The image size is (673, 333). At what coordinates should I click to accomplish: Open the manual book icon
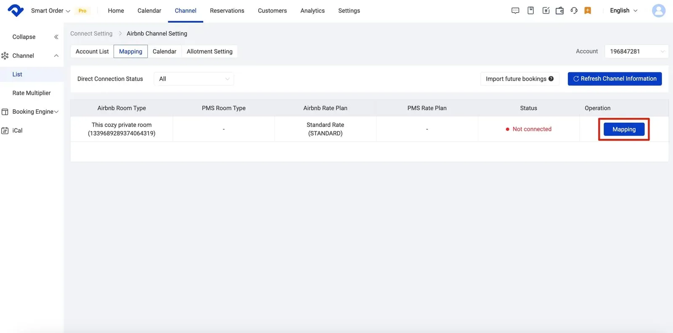530,10
